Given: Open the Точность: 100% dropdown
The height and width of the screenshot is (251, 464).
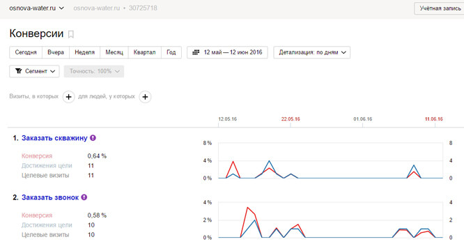Looking at the screenshot, I should 94,71.
